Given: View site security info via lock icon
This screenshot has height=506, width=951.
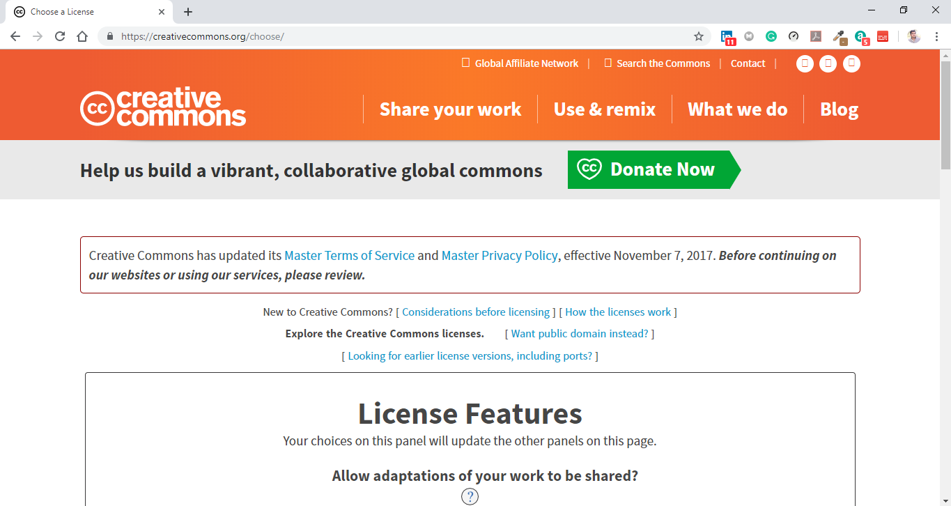Looking at the screenshot, I should coord(109,36).
